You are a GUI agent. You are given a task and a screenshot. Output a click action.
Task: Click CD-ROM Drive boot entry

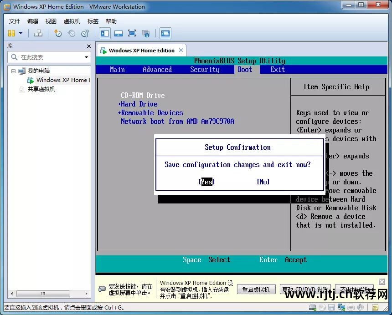(143, 95)
